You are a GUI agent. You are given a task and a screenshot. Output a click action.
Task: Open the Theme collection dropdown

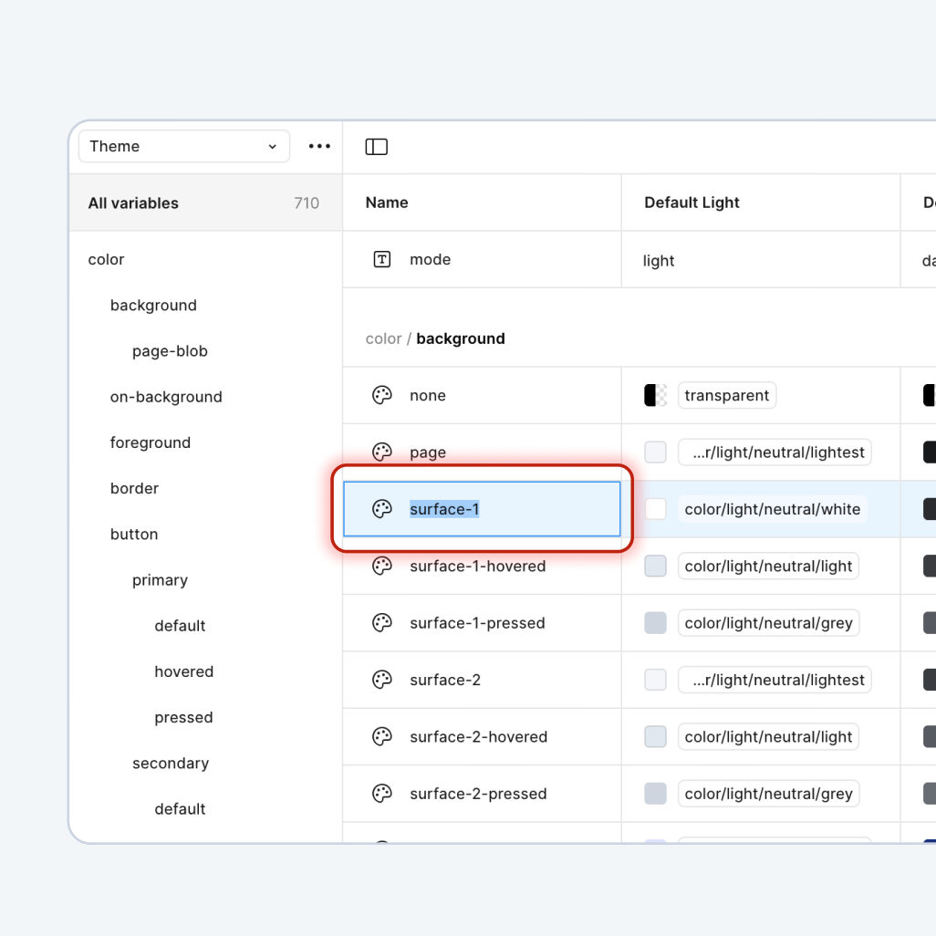point(183,146)
